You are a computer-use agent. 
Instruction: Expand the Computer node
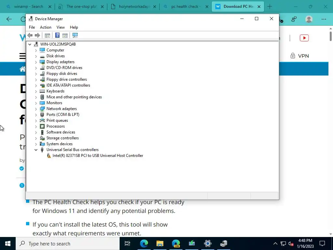pyautogui.click(x=36, y=50)
